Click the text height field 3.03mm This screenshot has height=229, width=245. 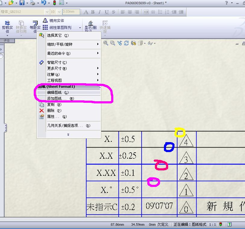point(71,12)
